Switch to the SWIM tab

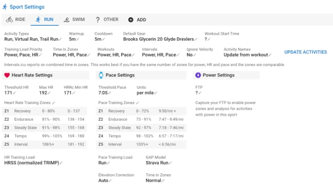click(74, 19)
